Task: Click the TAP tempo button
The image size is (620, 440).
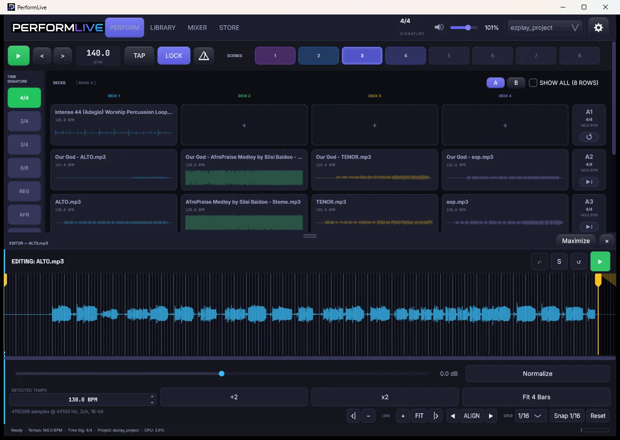Action: [x=139, y=56]
